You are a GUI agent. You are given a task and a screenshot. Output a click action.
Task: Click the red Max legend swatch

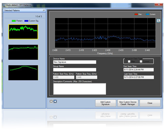[136, 14]
